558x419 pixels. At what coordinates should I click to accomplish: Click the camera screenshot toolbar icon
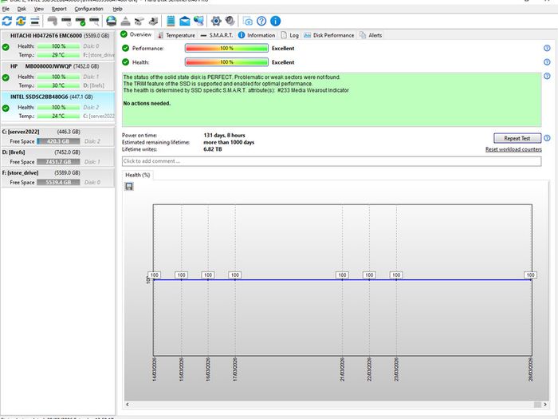coord(248,21)
